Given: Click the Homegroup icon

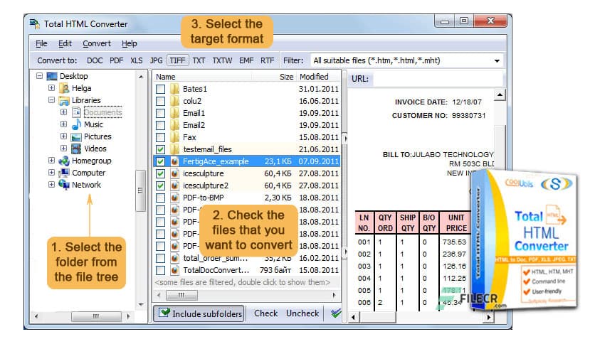Looking at the screenshot, I should pyautogui.click(x=64, y=161).
